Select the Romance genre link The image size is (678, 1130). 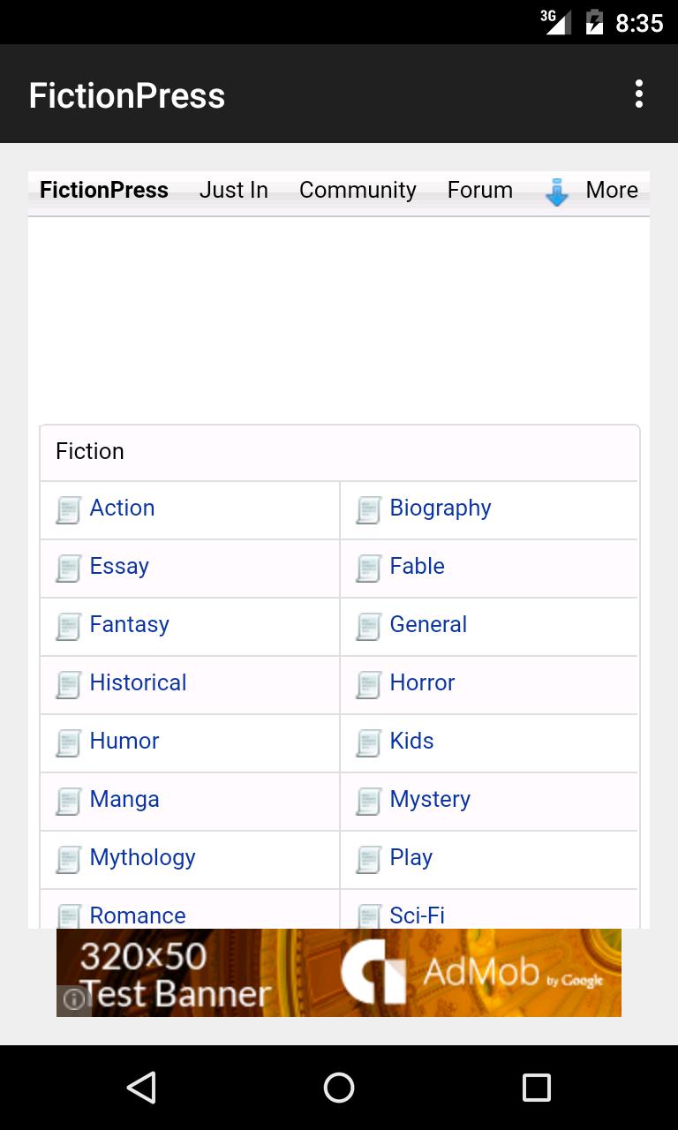[x=138, y=915]
